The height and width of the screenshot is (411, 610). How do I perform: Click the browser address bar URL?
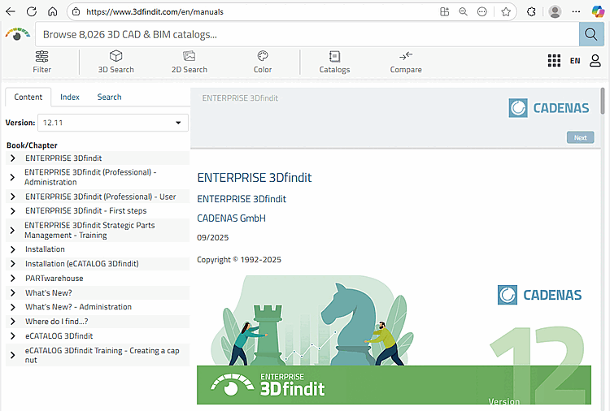(x=155, y=12)
